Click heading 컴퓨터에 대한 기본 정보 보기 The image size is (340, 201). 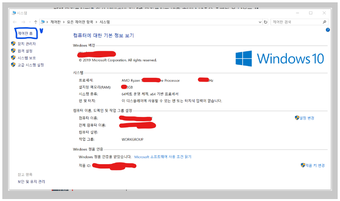[103, 36]
